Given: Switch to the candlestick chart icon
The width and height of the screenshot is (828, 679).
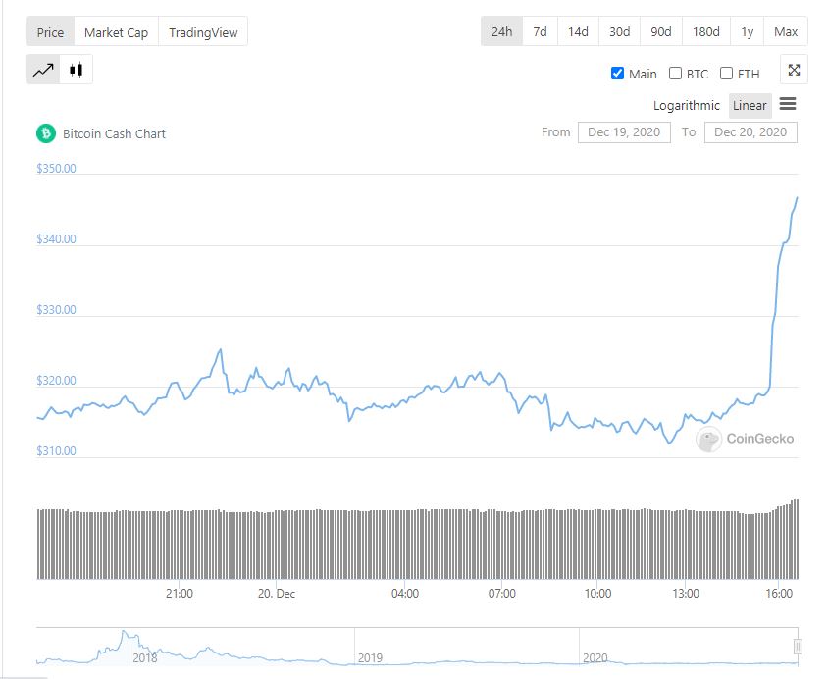Looking at the screenshot, I should 77,69.
